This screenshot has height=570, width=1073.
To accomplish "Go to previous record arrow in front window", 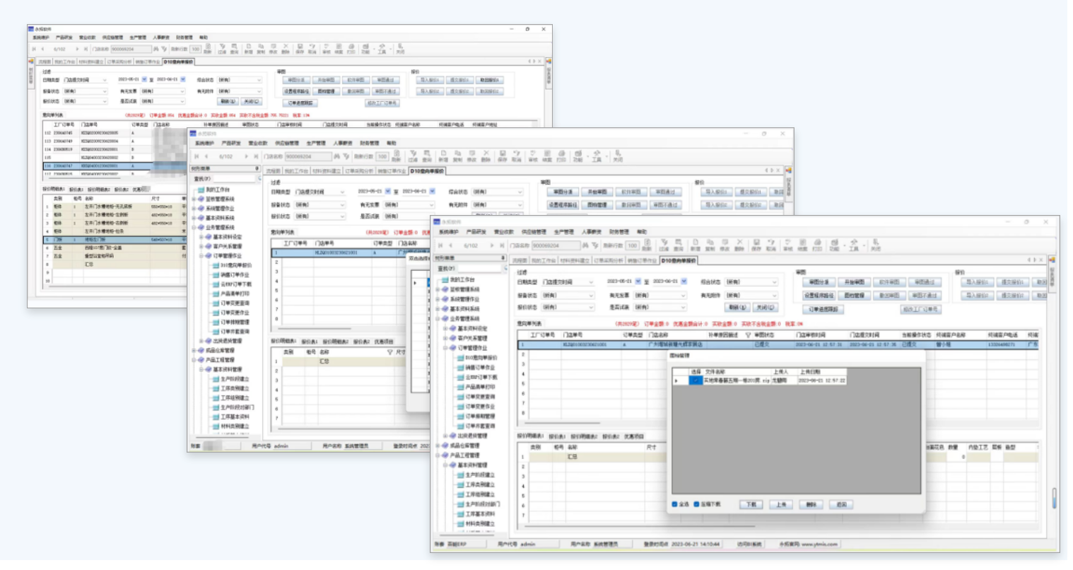I will [451, 245].
